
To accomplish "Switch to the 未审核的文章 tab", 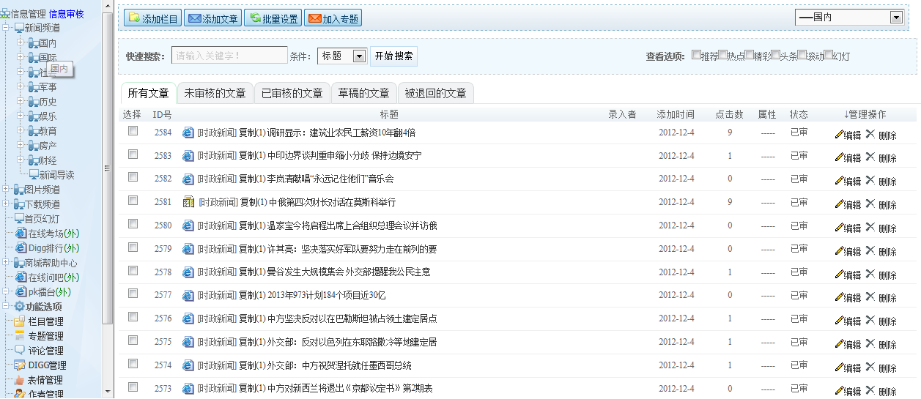I will [x=215, y=93].
